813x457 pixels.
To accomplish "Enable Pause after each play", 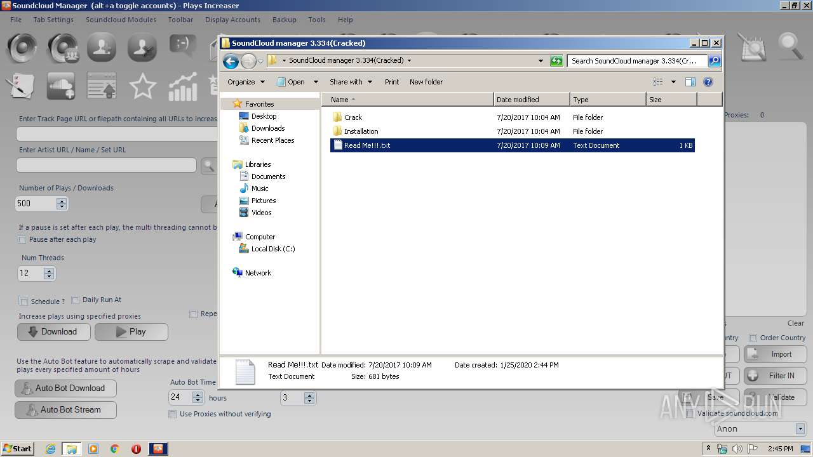I will click(22, 240).
